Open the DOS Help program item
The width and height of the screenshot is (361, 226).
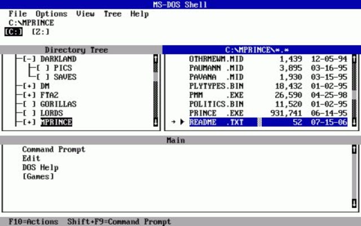40,167
